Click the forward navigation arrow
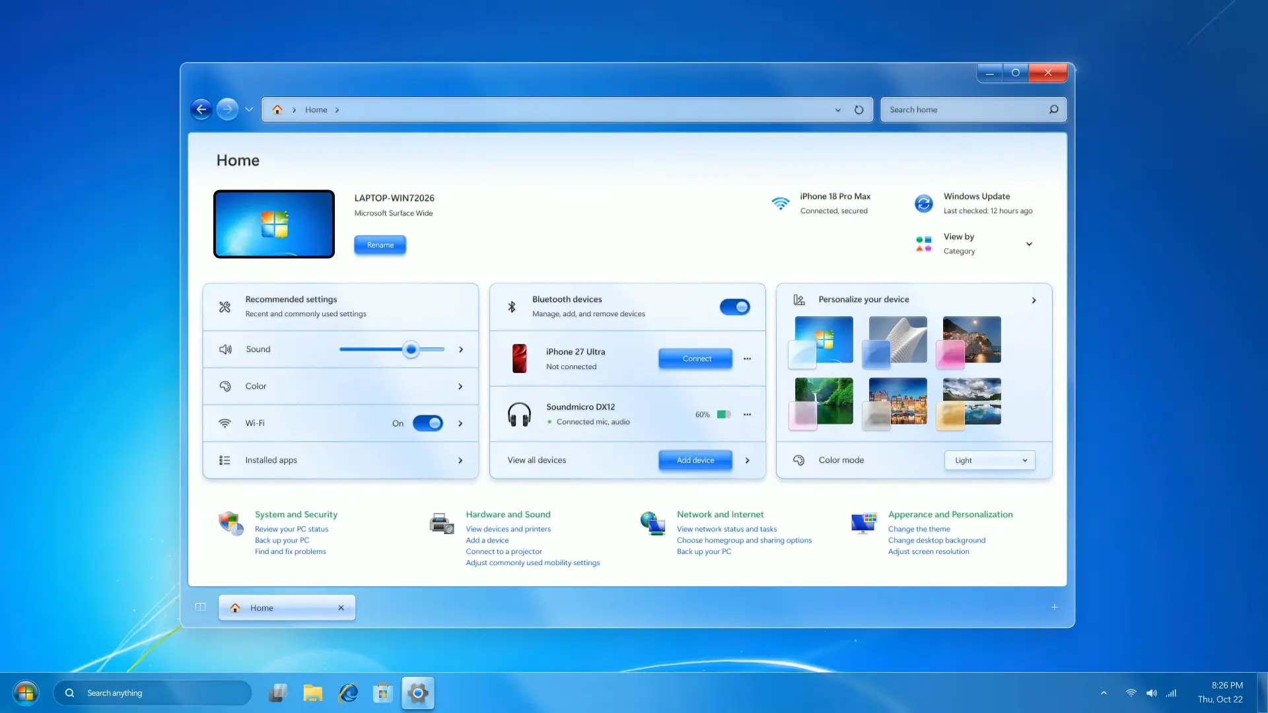The image size is (1268, 713). point(227,110)
